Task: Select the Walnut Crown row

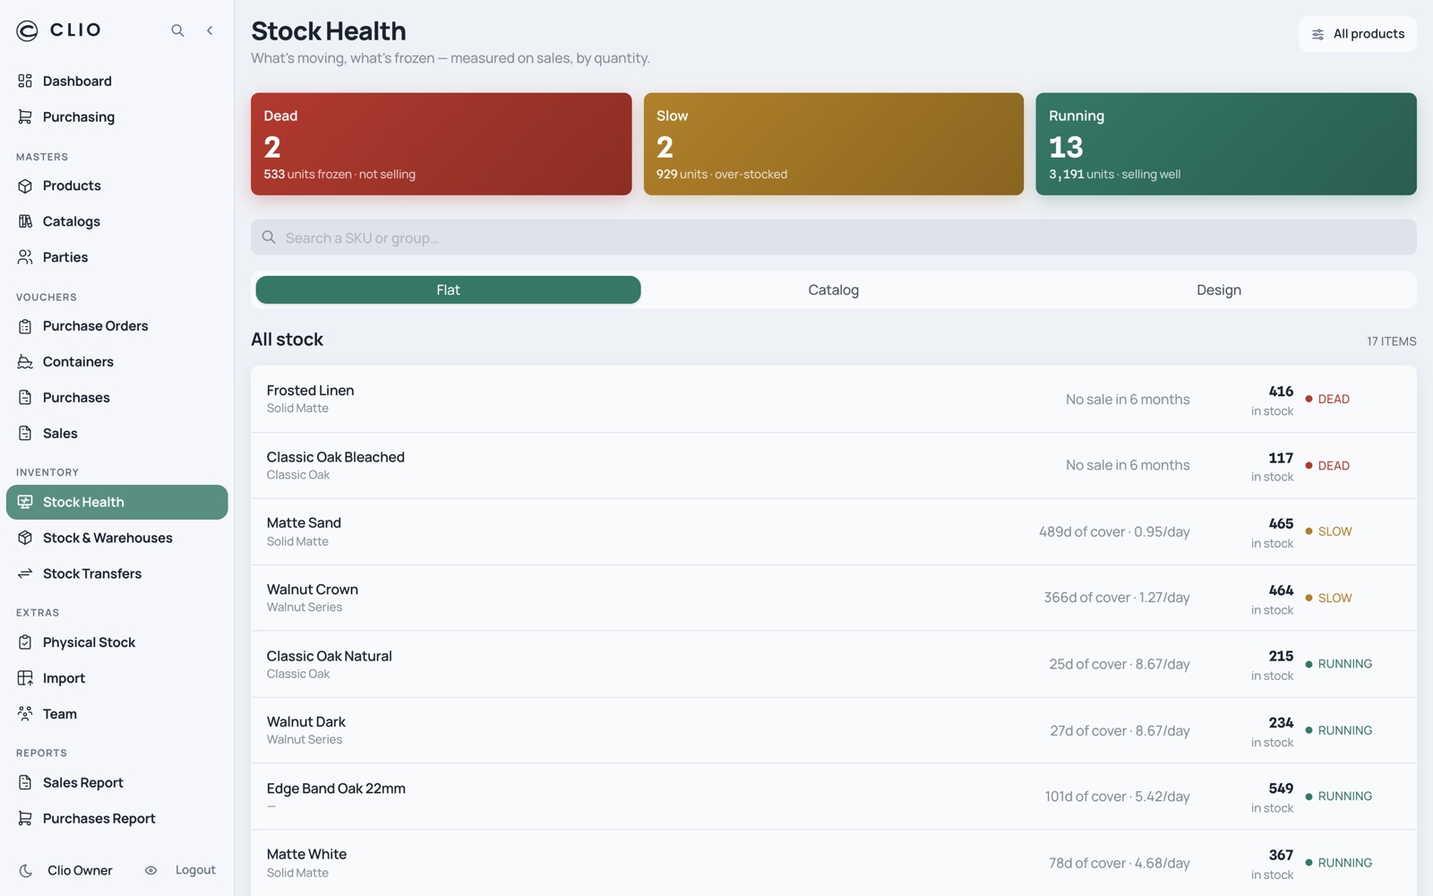Action: [833, 598]
